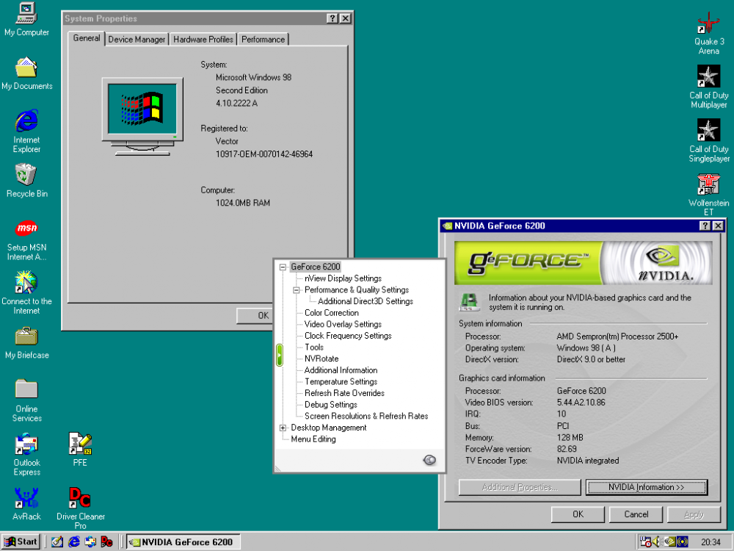The image size is (734, 551).
Task: Select the Driver Cleaner Pro desktop icon
Action: point(81,508)
